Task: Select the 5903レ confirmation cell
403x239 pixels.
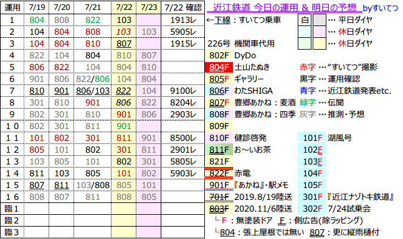Action: [x=183, y=173]
